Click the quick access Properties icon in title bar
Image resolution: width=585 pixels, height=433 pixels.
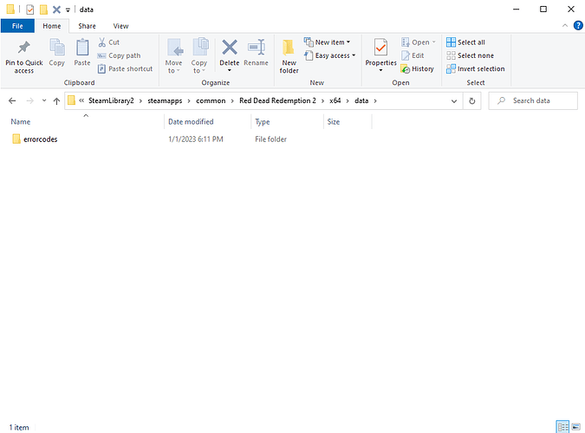coord(30,10)
